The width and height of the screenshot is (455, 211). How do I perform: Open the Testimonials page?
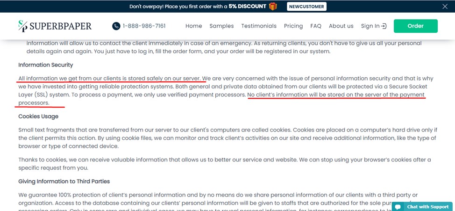[259, 26]
